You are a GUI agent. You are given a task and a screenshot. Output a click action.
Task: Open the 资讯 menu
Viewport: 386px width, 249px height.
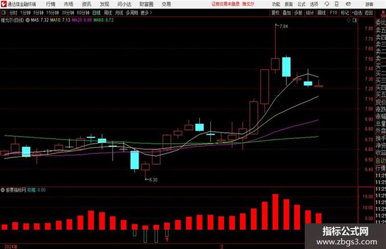click(87, 4)
